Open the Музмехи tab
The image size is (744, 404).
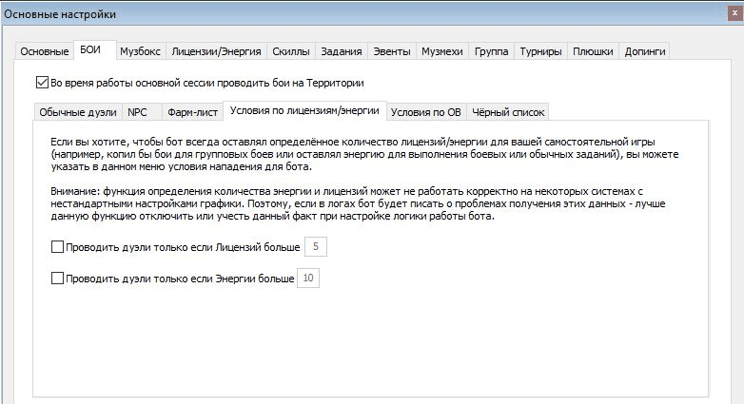(x=442, y=51)
